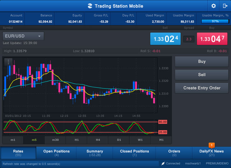231x168 pixels.
Task: Tap the red Buy price 1.33047
Action: coord(212,39)
